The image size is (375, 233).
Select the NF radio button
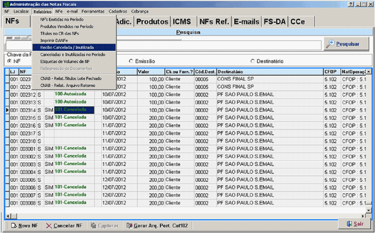(x=9, y=61)
